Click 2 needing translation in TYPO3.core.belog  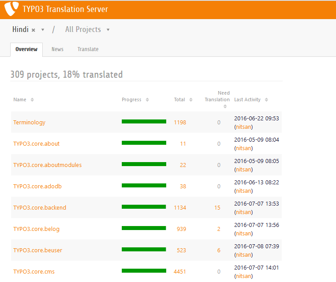219,229
